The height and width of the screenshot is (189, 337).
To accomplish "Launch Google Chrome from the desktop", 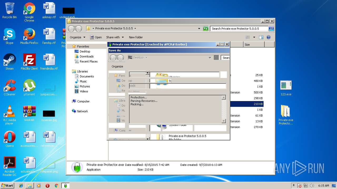I will [x=29, y=12].
